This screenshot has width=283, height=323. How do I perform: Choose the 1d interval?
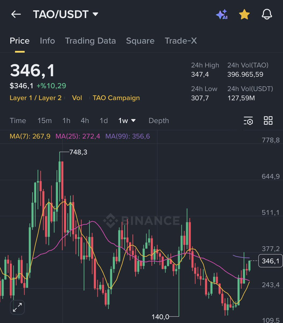click(x=104, y=121)
